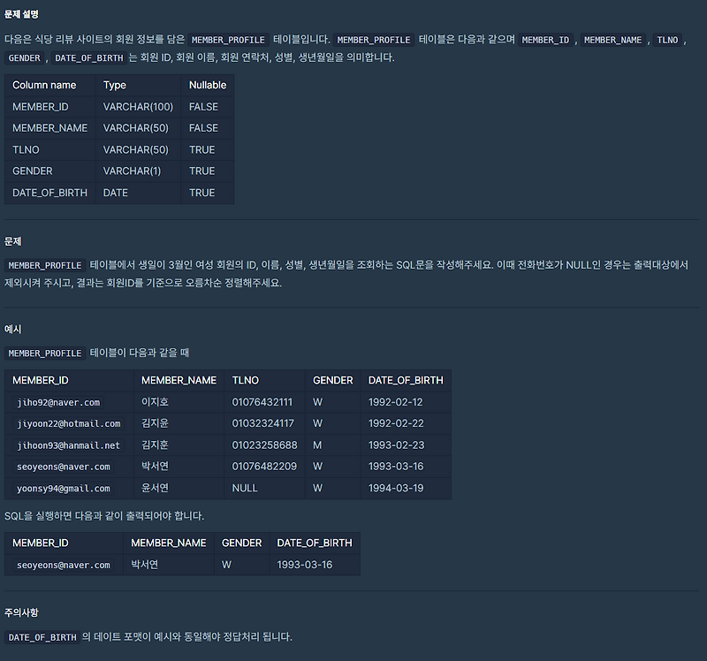The image size is (707, 661).
Task: Click the TLNO inline code tag
Action: (x=667, y=40)
